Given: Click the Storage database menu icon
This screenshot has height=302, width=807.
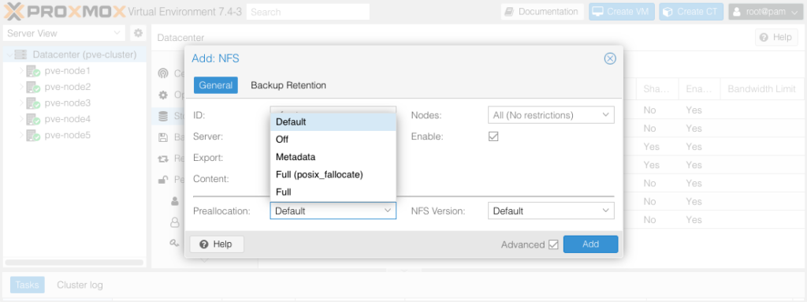Looking at the screenshot, I should point(163,117).
